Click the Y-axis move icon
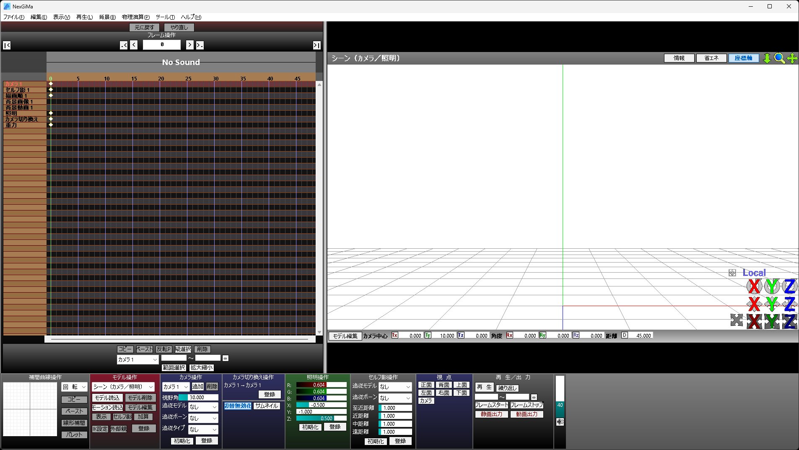 pyautogui.click(x=772, y=304)
